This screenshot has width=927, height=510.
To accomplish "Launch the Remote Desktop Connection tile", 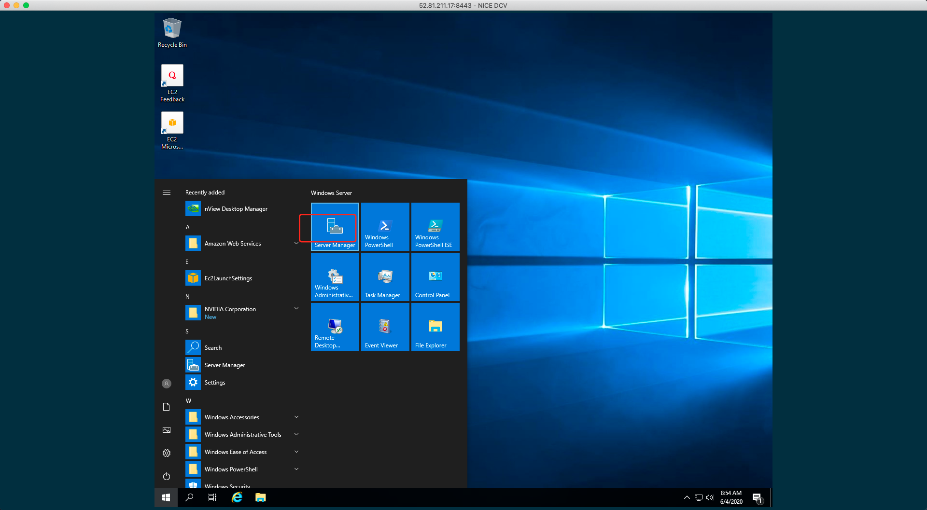I will (x=335, y=327).
